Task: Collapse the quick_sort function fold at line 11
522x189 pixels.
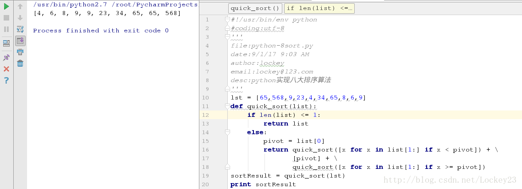Action: (227, 106)
